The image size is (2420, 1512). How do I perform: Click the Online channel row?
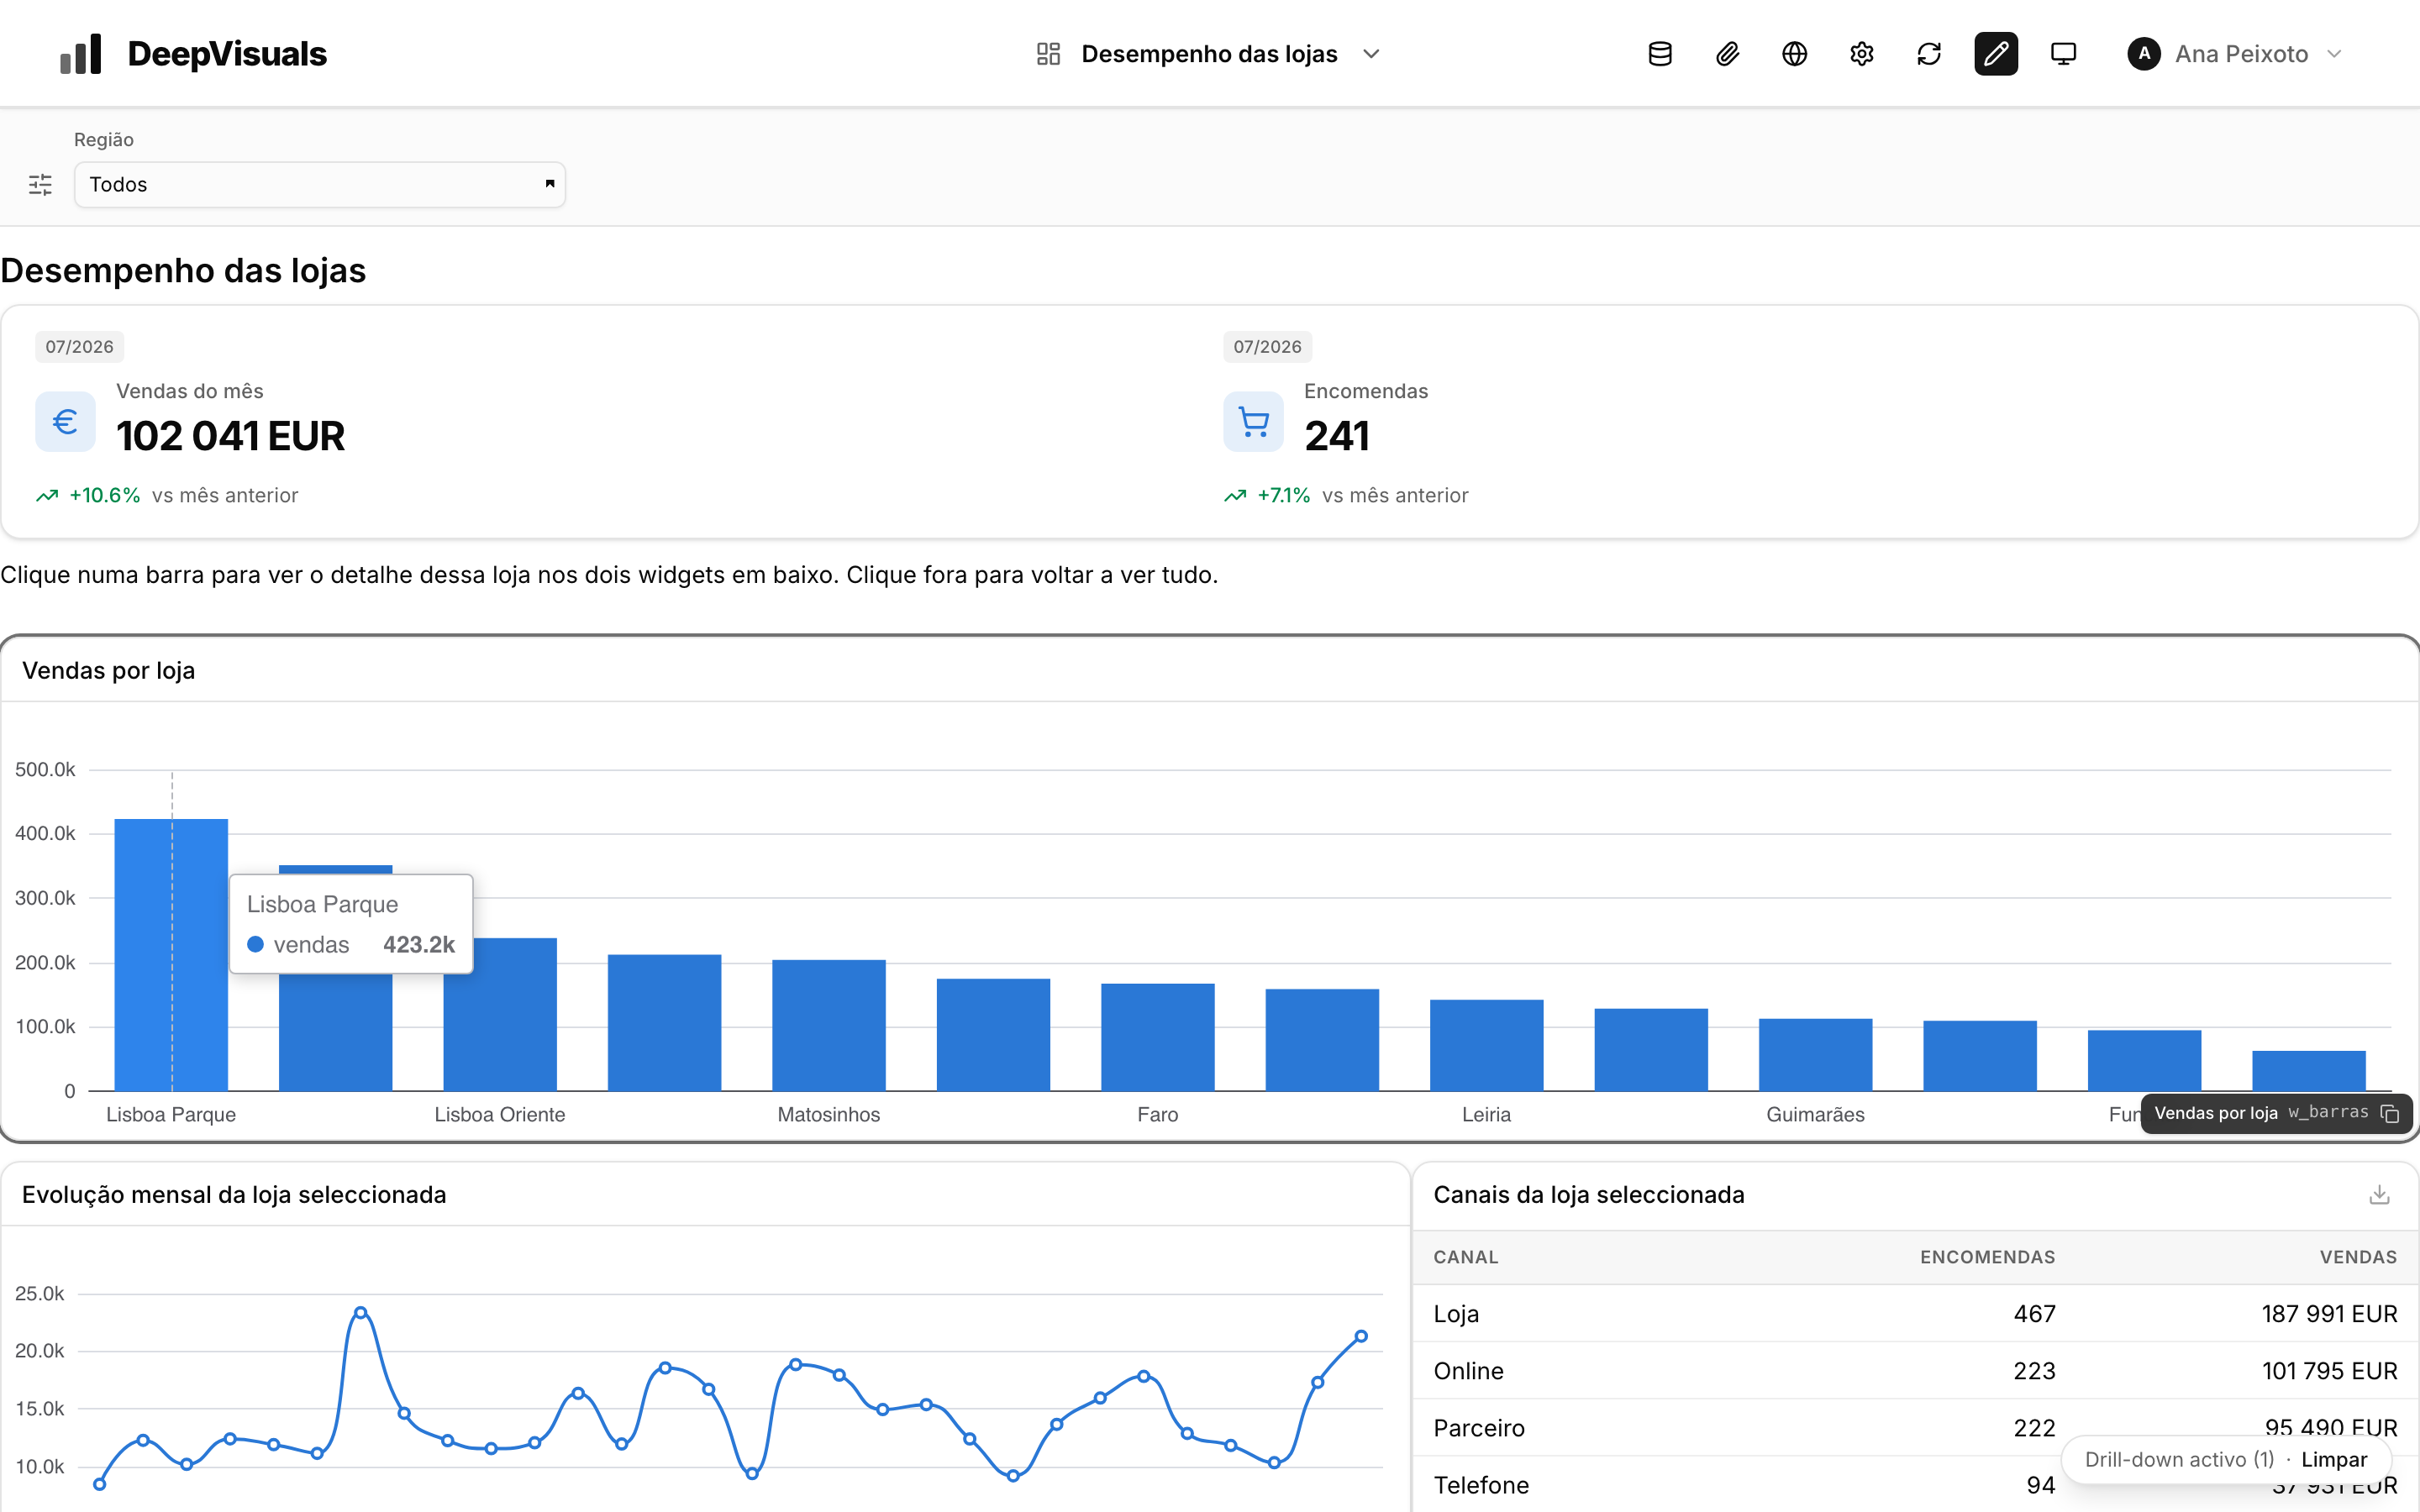coord(1915,1371)
